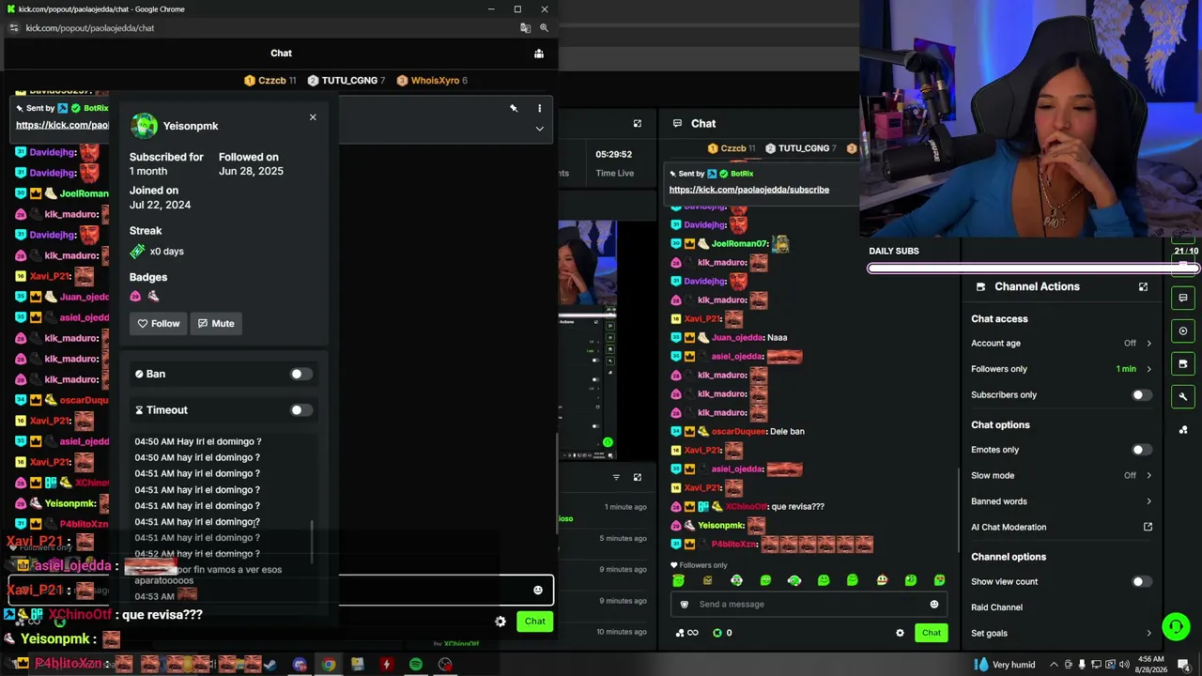The image size is (1202, 676).
Task: Mute user Yeisonpmk
Action: tap(216, 323)
